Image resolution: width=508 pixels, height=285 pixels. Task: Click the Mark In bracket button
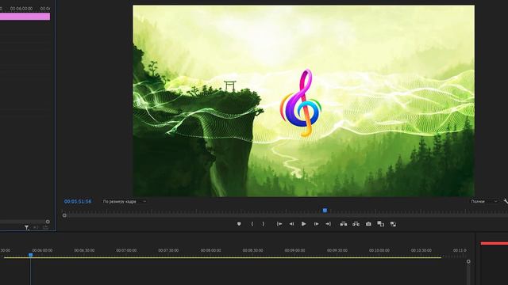(252, 224)
